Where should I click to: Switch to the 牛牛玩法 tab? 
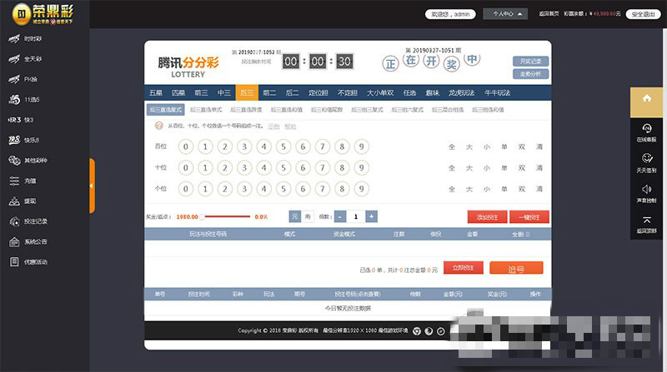coord(497,92)
